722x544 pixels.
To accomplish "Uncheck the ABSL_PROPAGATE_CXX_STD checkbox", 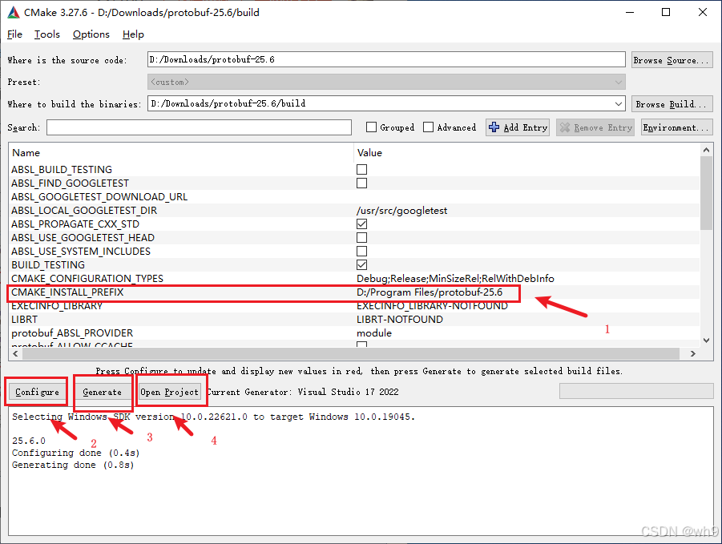I will [361, 224].
